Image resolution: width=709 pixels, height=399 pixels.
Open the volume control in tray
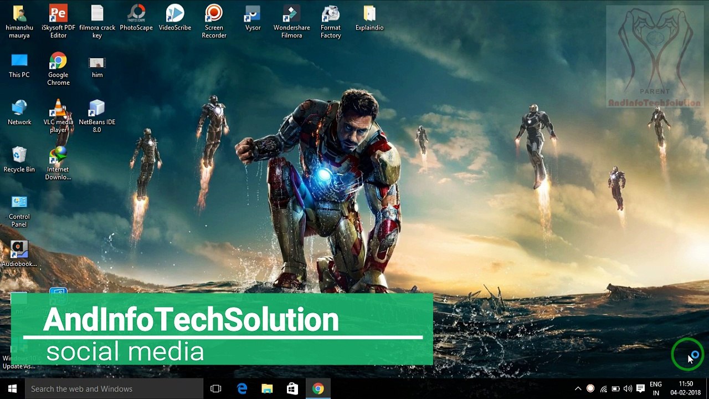(628, 388)
